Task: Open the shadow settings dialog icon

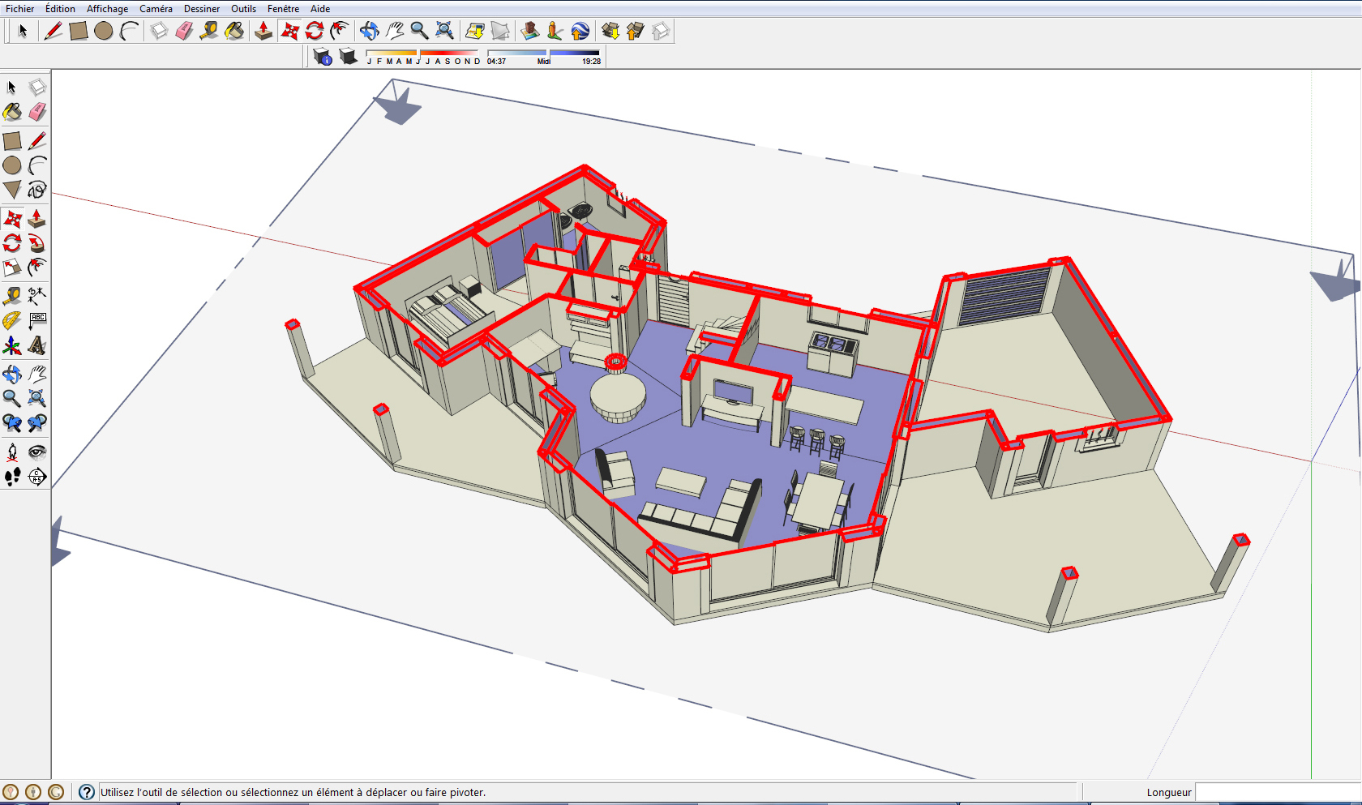Action: click(323, 57)
